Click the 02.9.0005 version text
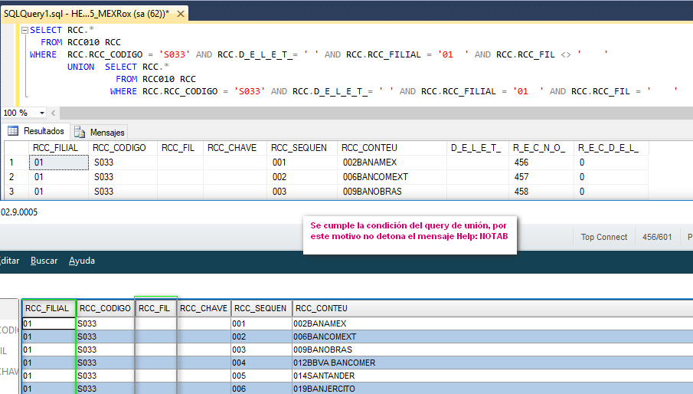Image resolution: width=693 pixels, height=394 pixels. [x=19, y=212]
